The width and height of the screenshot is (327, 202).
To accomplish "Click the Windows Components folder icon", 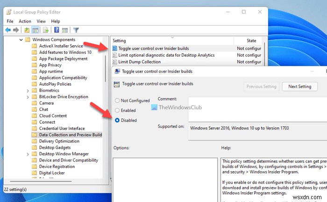I will click(x=28, y=39).
